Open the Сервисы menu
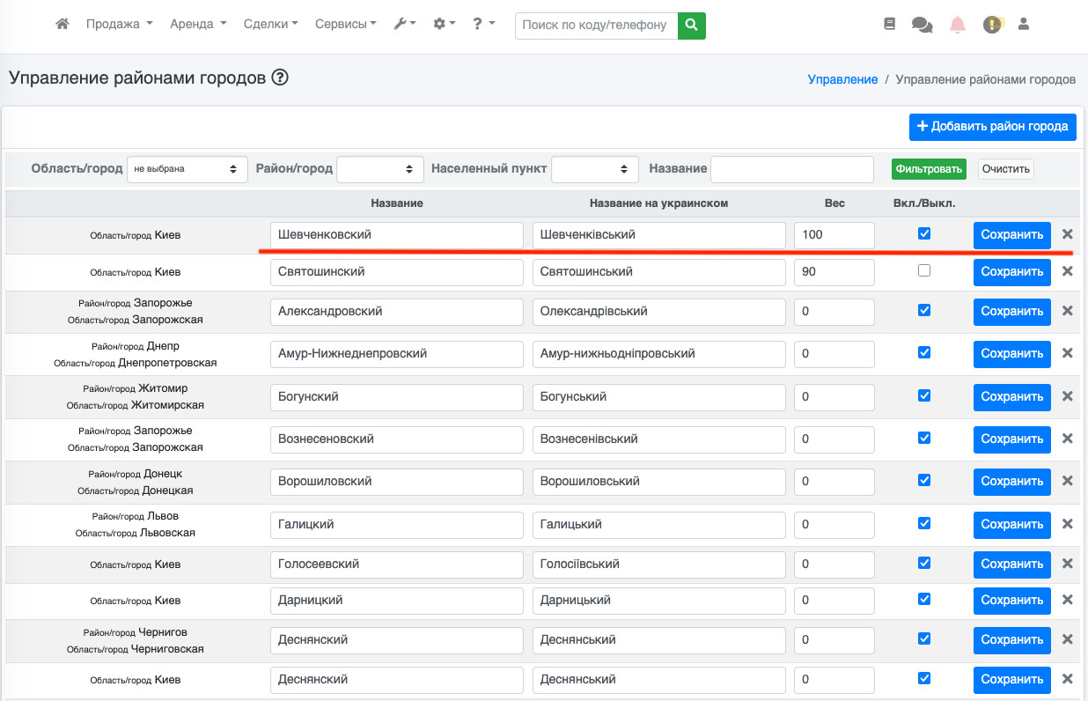Viewport: 1088px width, 701px height. tap(346, 25)
